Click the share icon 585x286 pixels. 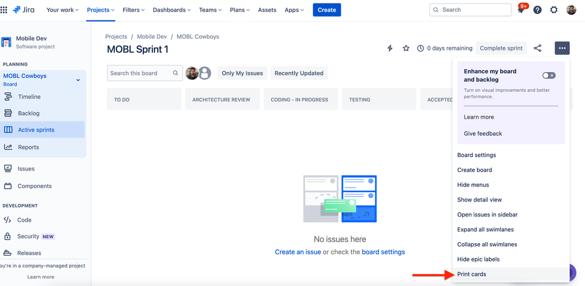[x=537, y=48]
